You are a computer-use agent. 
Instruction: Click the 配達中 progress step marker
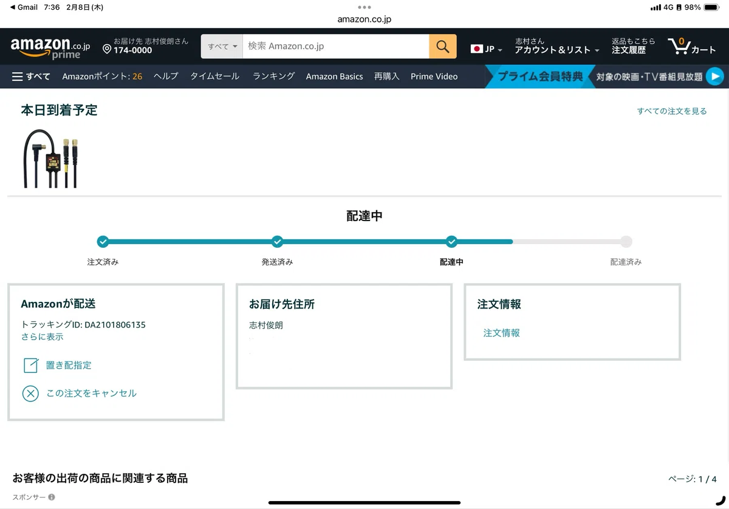[451, 242]
